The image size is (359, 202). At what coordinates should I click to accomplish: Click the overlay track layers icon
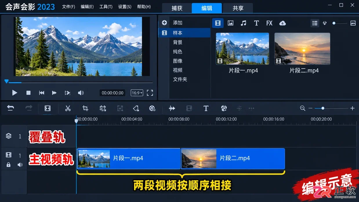pyautogui.click(x=9, y=136)
